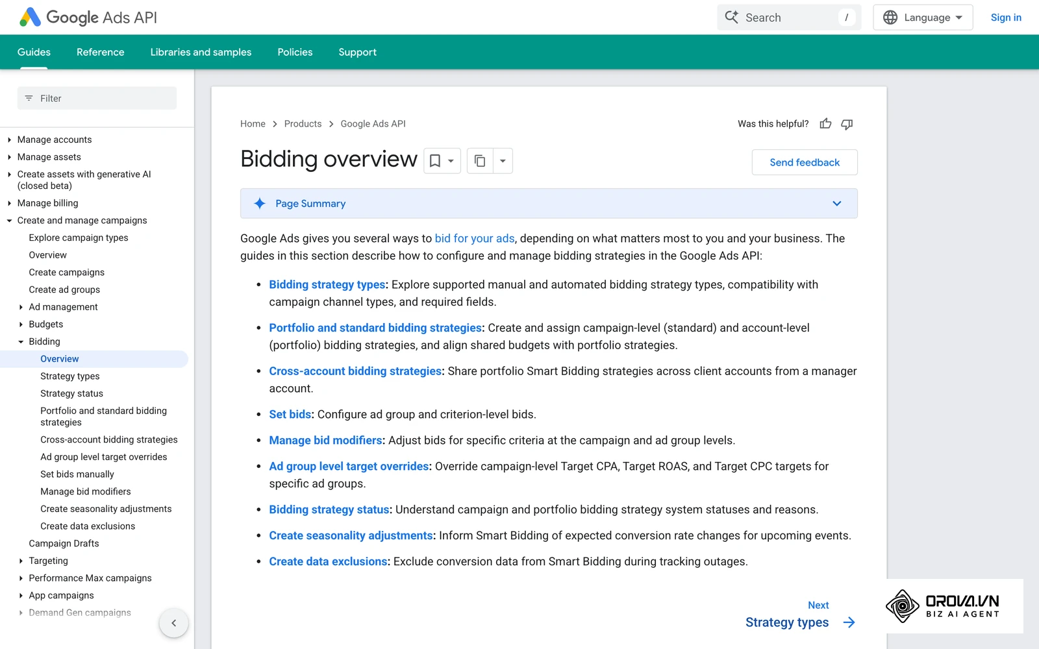Click the Send feedback button
The width and height of the screenshot is (1039, 649).
point(805,162)
